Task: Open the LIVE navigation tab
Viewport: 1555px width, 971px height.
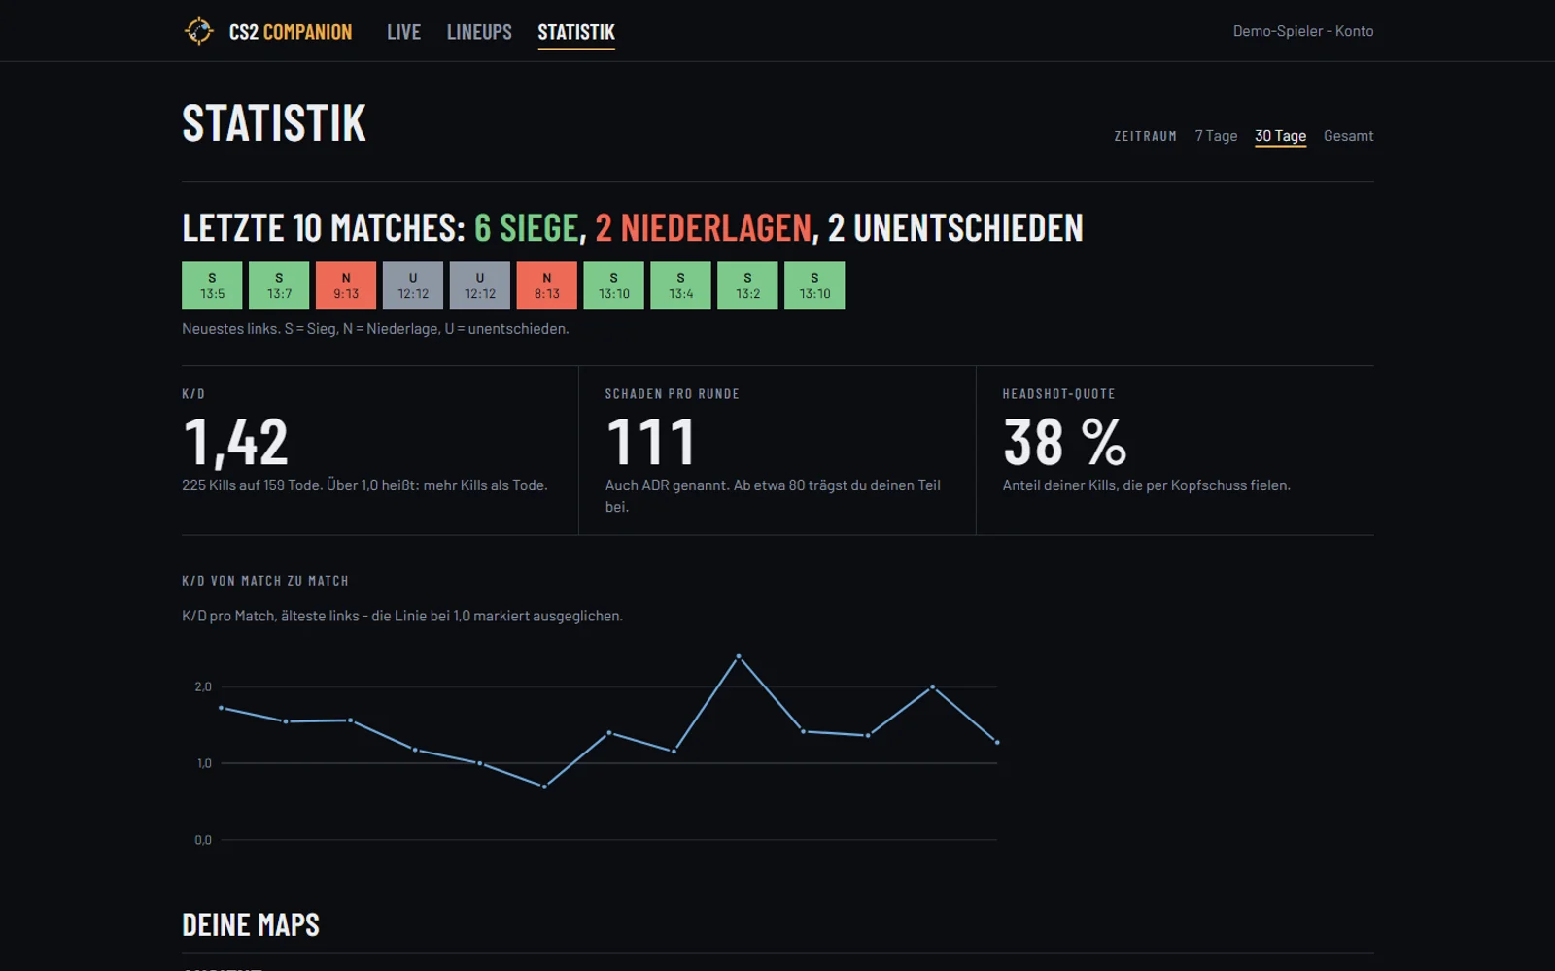Action: [x=403, y=32]
